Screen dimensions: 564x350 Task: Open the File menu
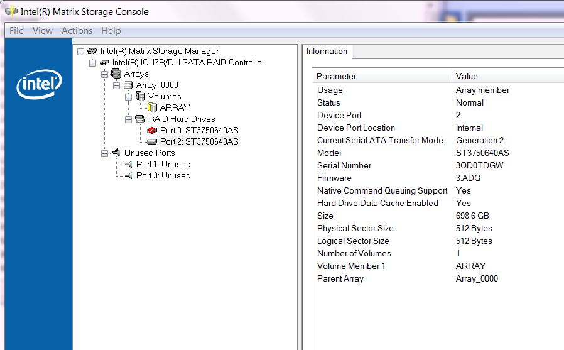pyautogui.click(x=16, y=31)
